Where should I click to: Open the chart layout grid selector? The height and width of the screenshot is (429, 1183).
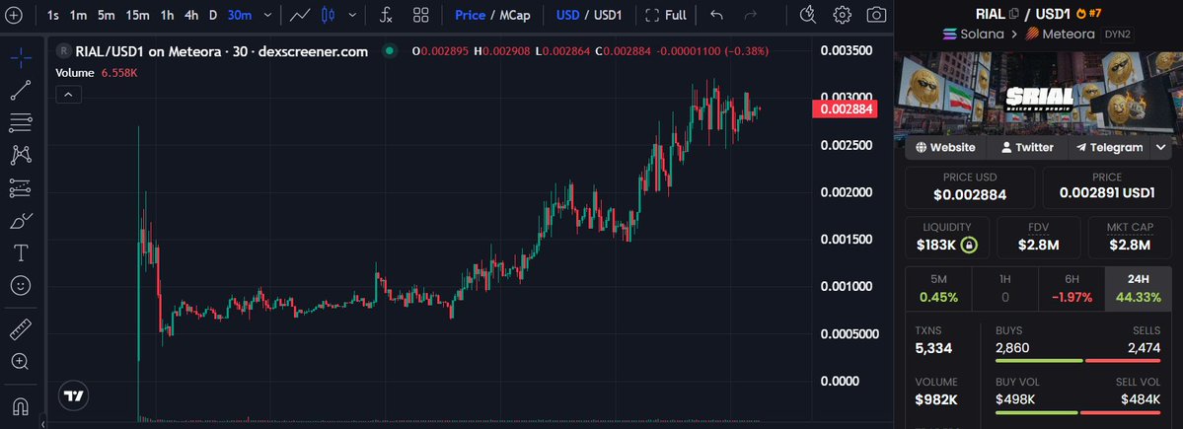click(421, 15)
